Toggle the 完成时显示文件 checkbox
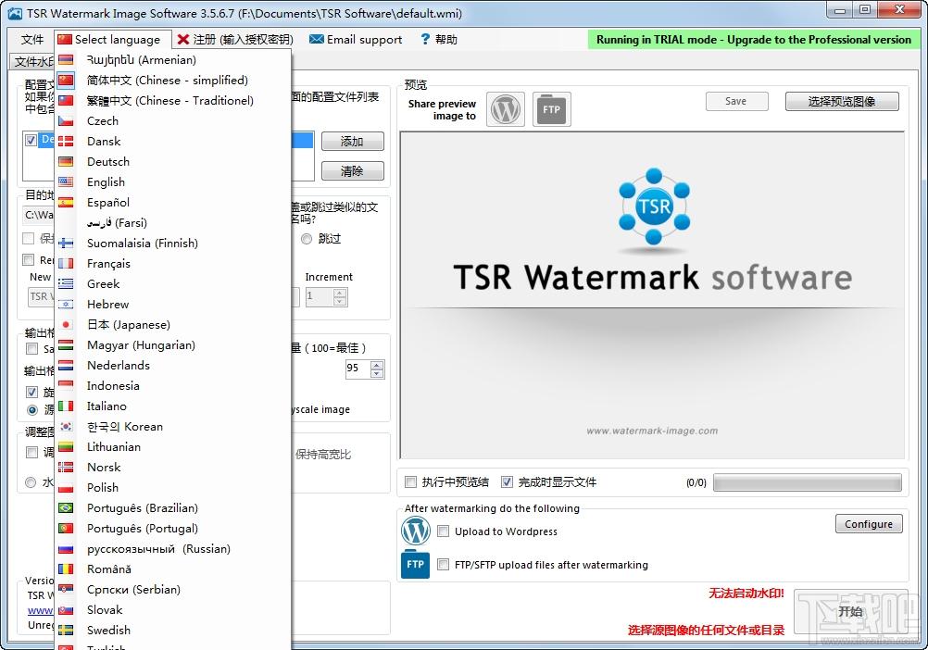Image resolution: width=928 pixels, height=650 pixels. [x=507, y=482]
